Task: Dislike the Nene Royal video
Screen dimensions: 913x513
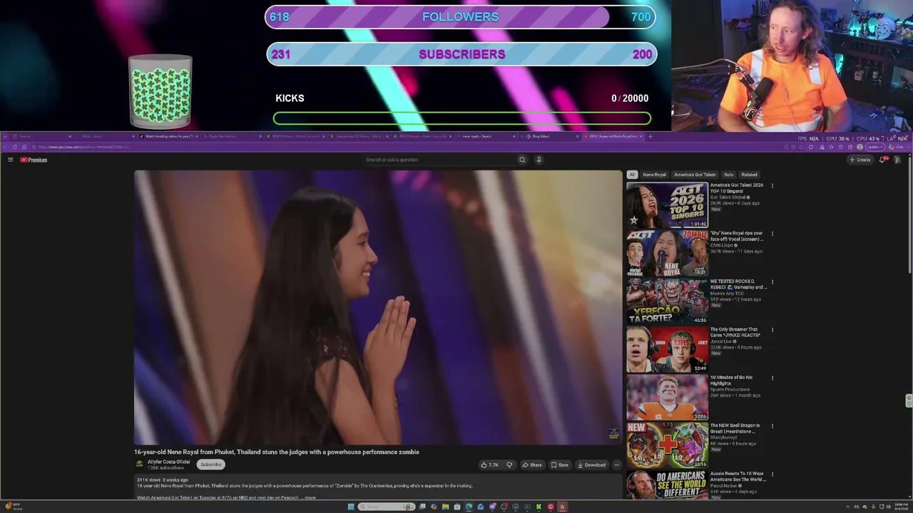Action: click(509, 465)
